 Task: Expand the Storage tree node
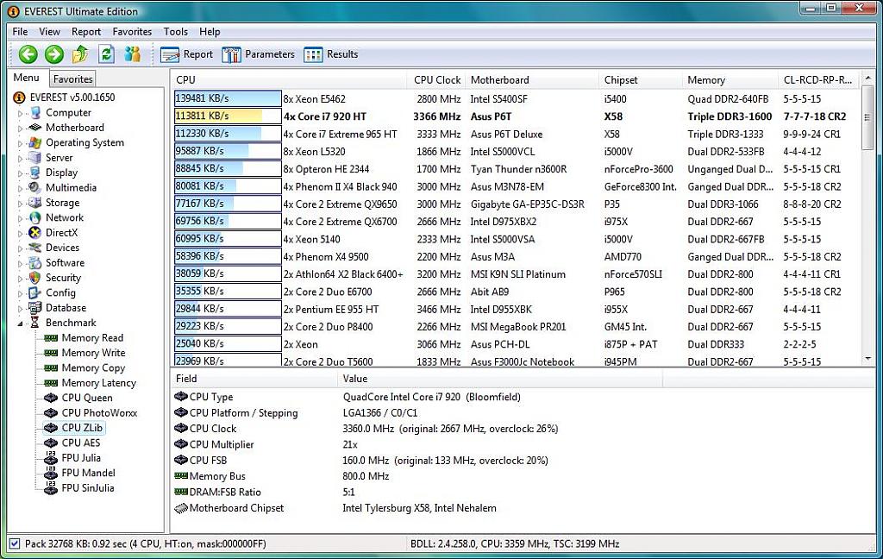(x=21, y=204)
